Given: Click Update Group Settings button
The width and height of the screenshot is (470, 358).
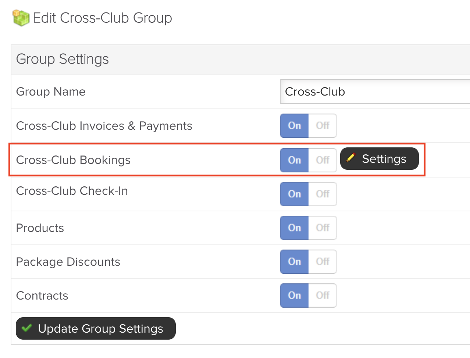Looking at the screenshot, I should 96,329.
